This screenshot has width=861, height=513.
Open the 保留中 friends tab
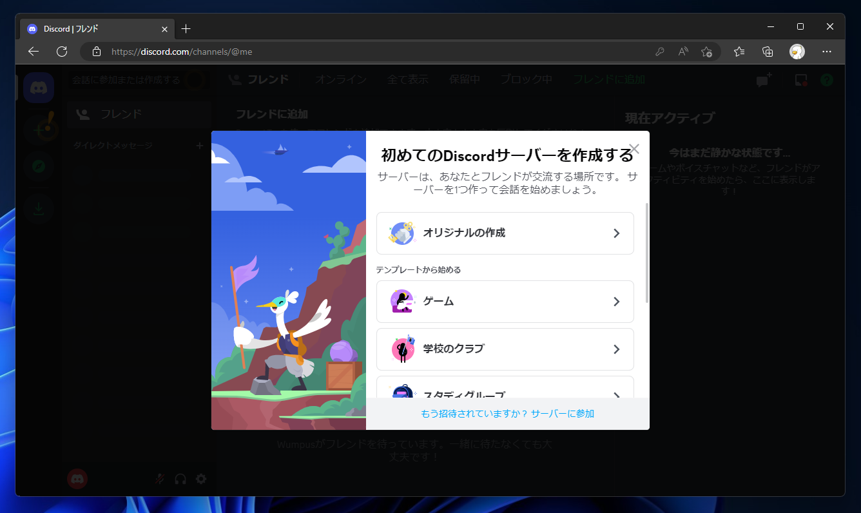pos(465,79)
